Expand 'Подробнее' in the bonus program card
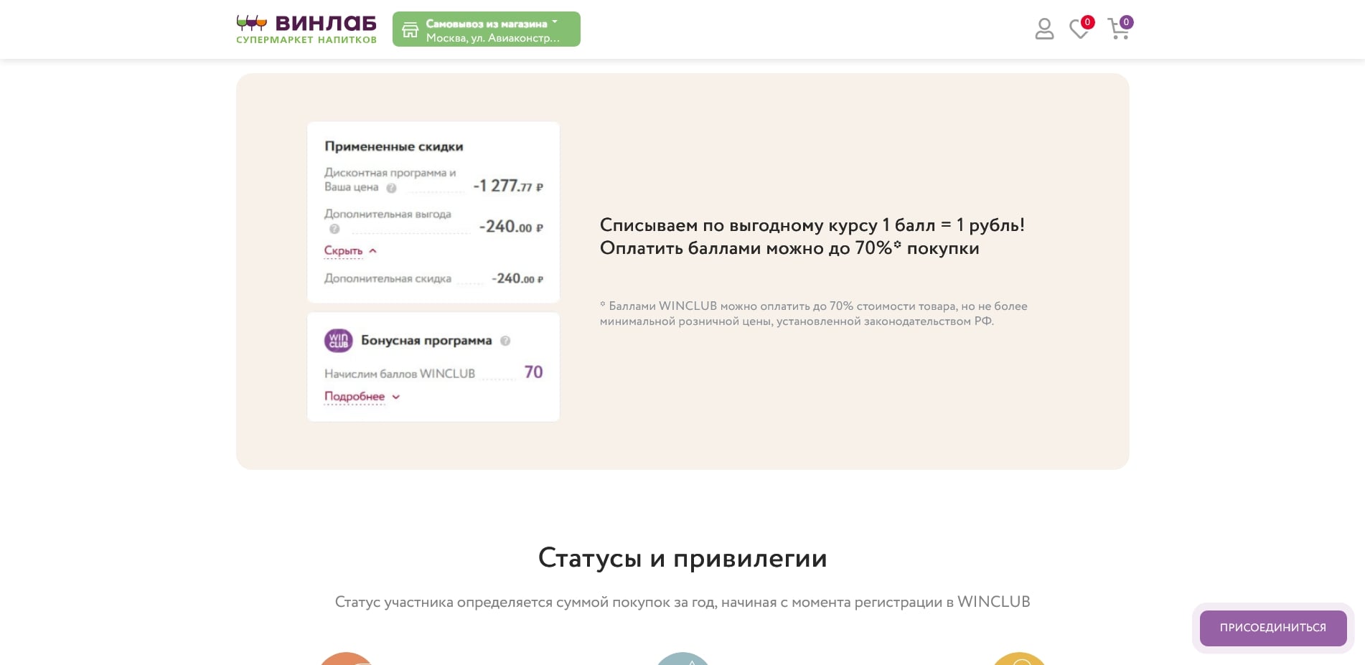The image size is (1365, 665). [395, 397]
